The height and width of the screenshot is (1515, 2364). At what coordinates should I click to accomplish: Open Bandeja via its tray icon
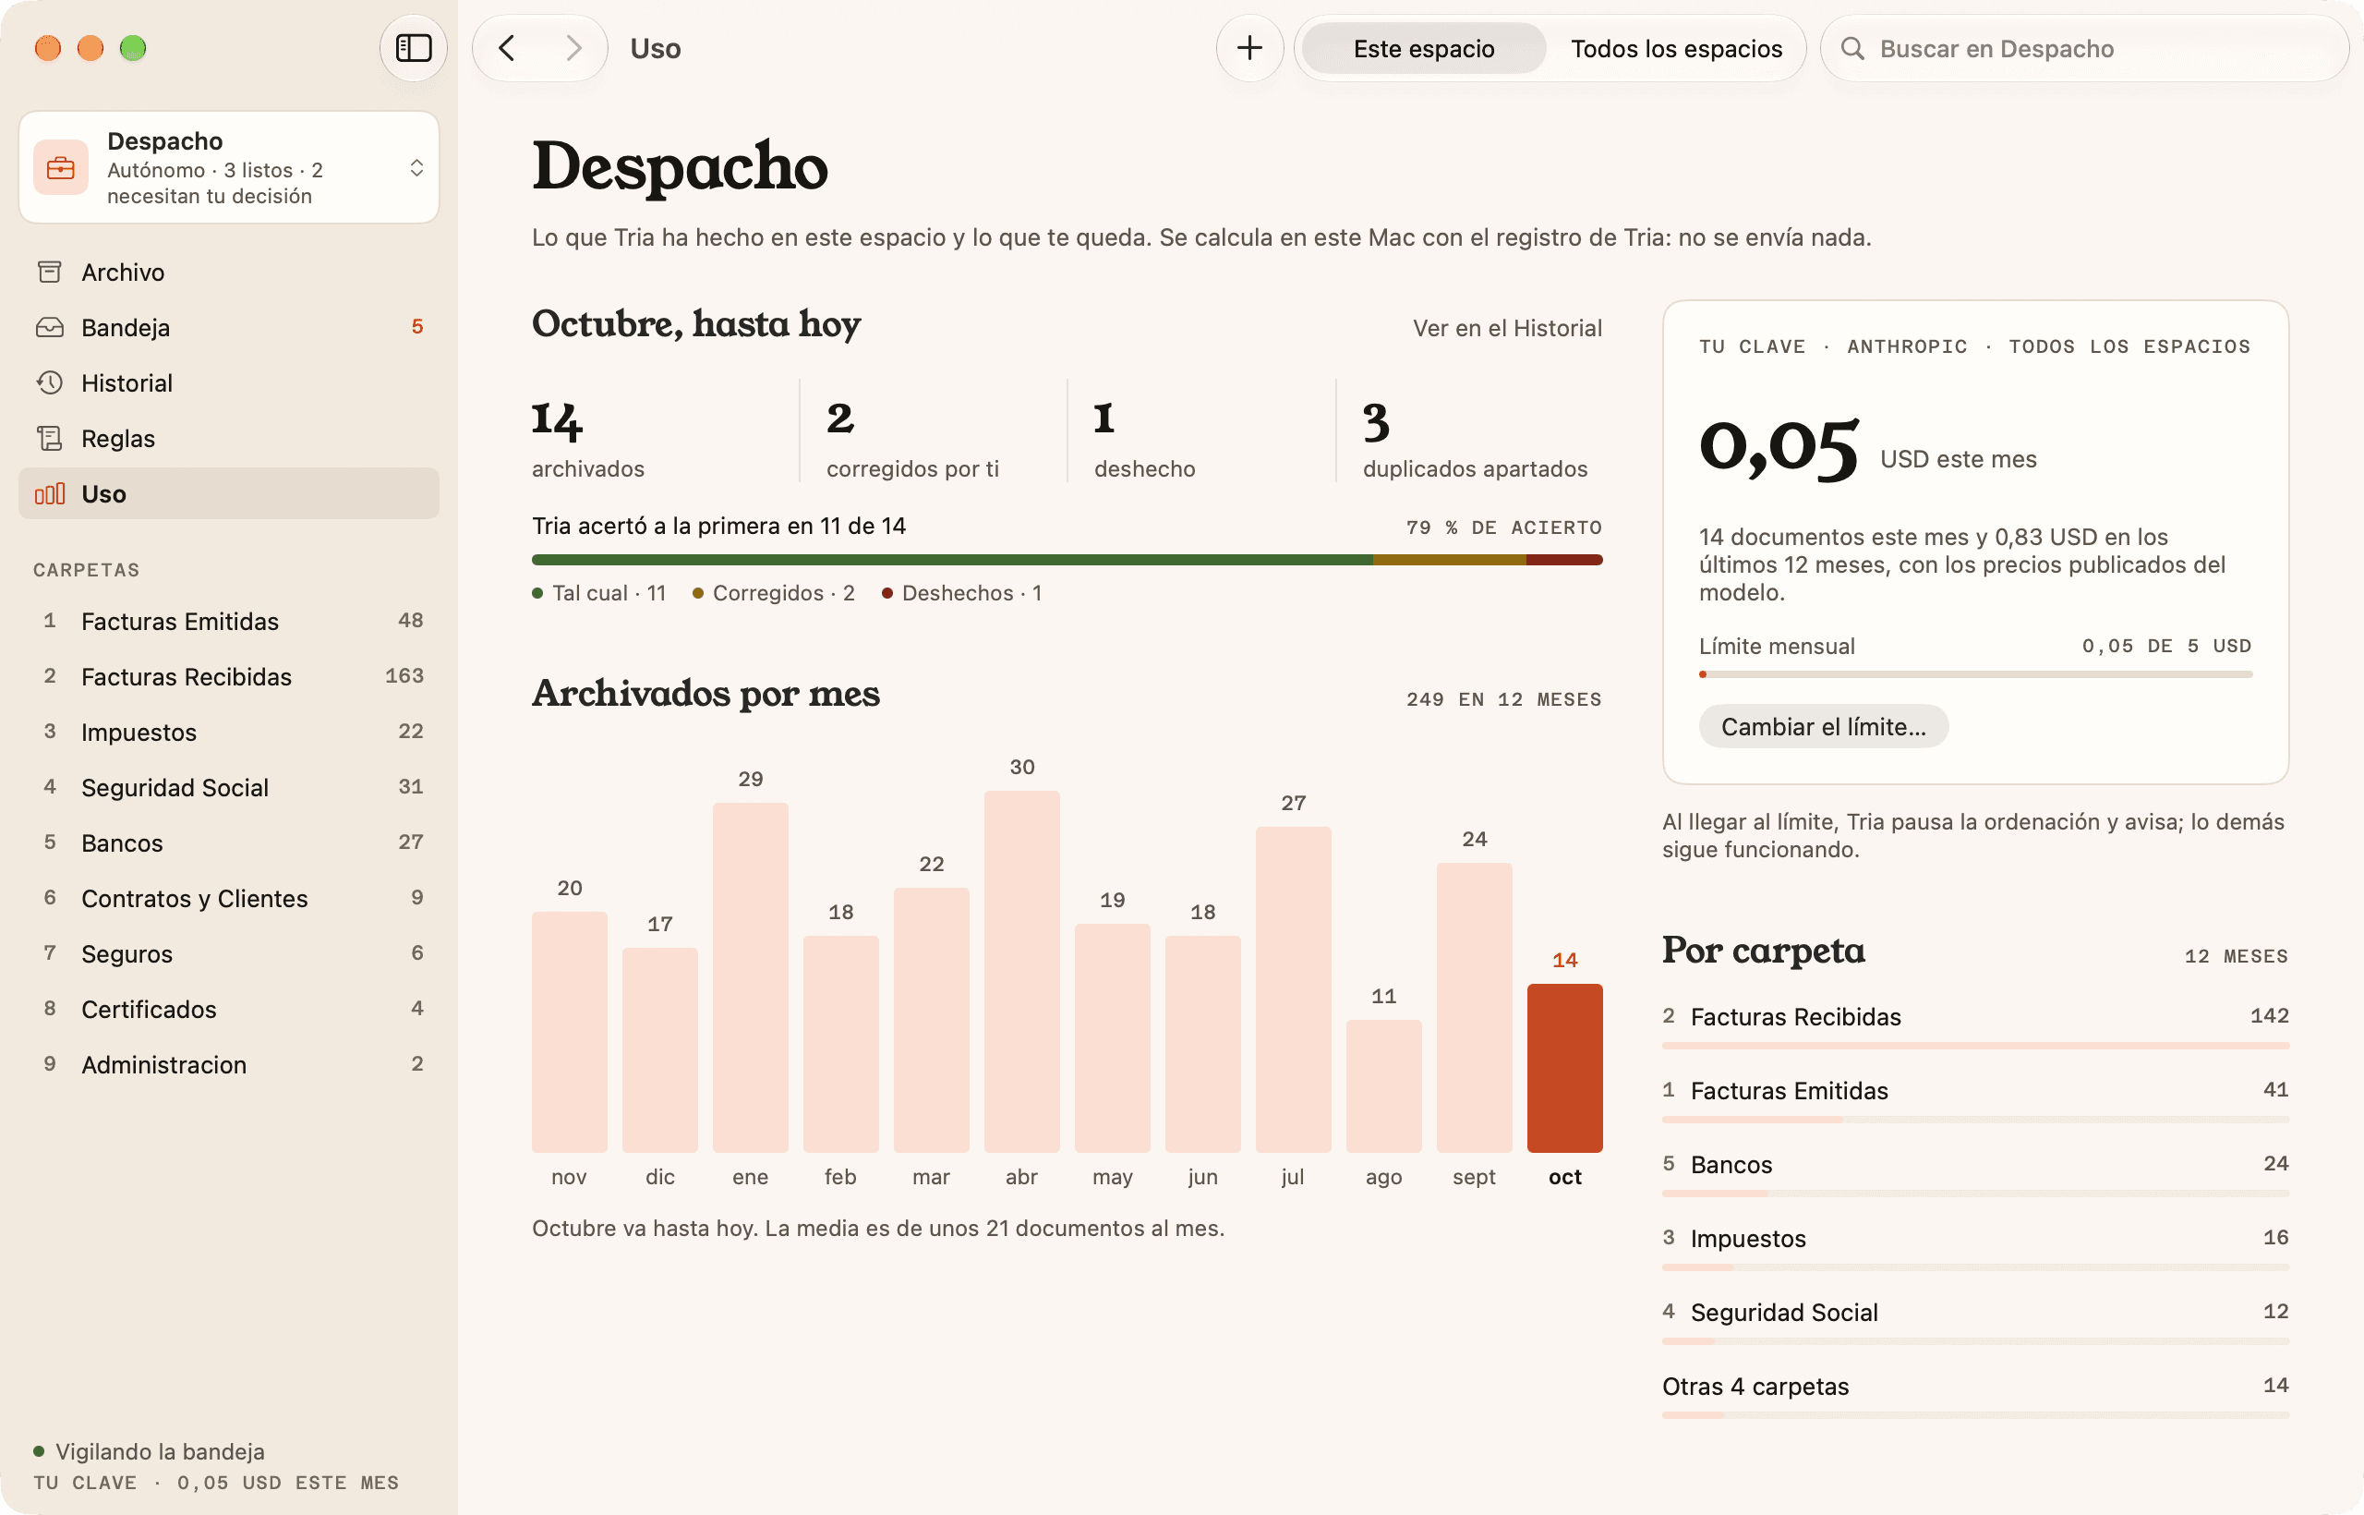(49, 328)
